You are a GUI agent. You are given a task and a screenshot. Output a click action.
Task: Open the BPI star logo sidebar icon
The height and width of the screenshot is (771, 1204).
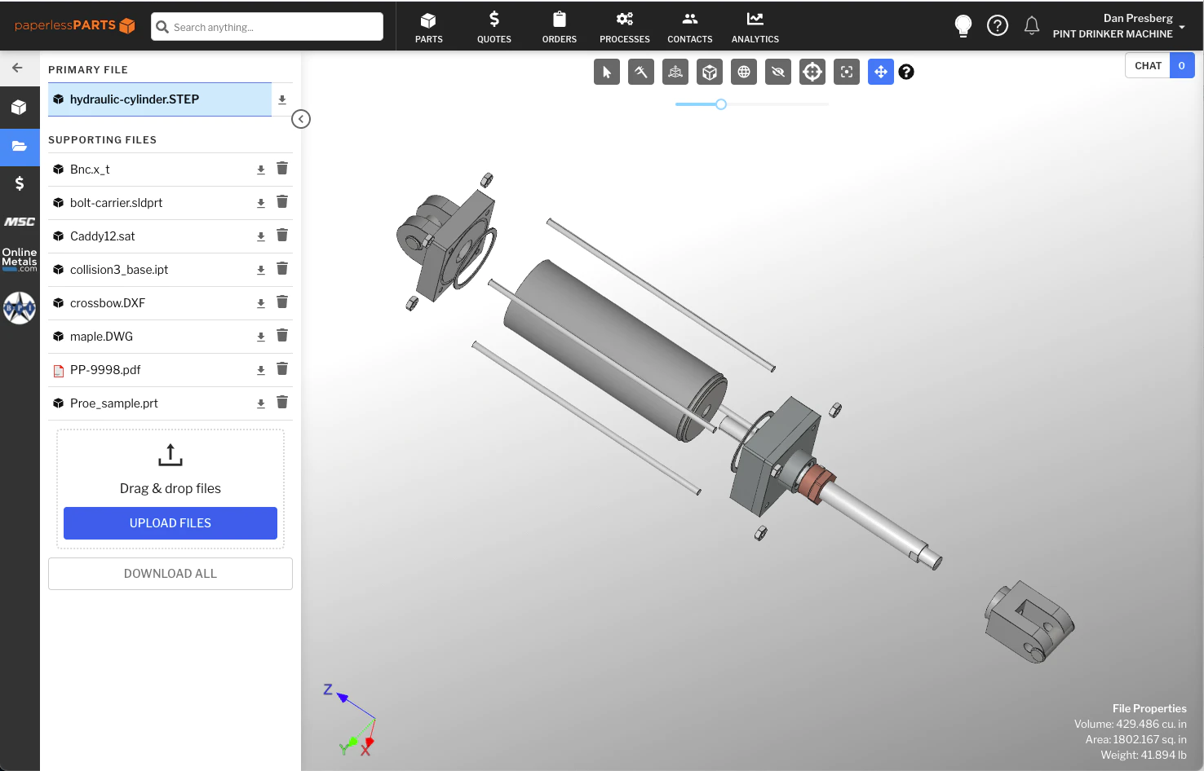pos(20,308)
